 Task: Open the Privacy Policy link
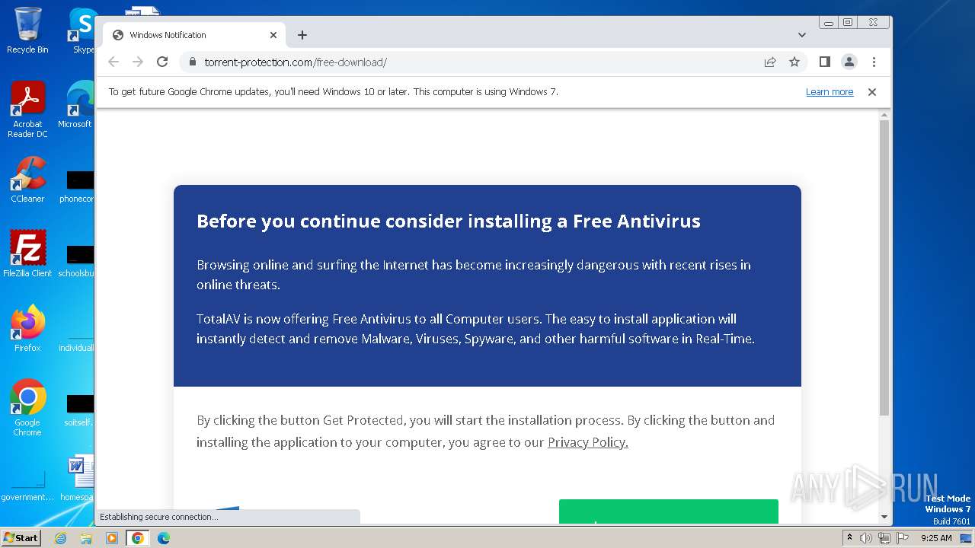pos(588,442)
